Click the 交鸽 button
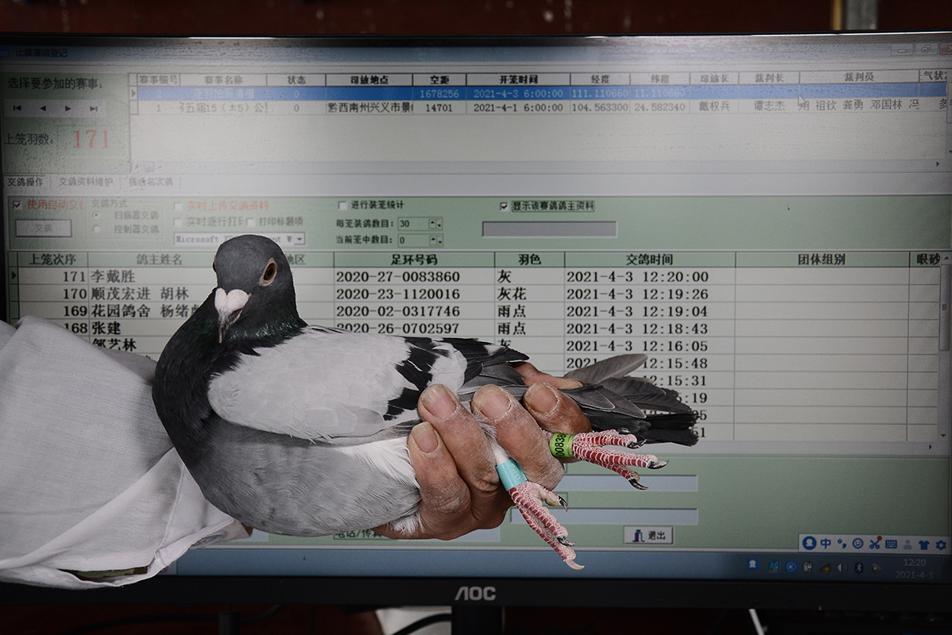Screen dimensions: 952x635 click(x=44, y=228)
